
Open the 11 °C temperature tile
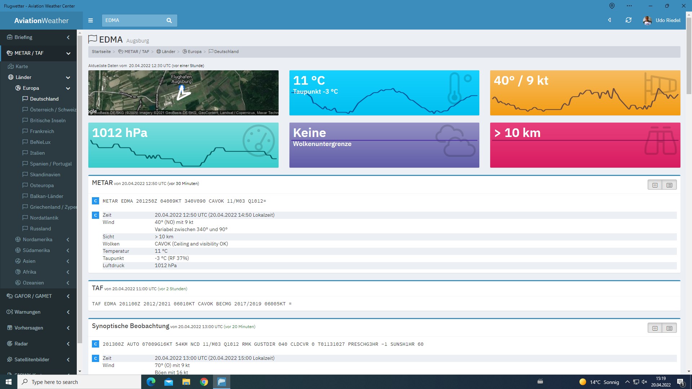pos(384,93)
